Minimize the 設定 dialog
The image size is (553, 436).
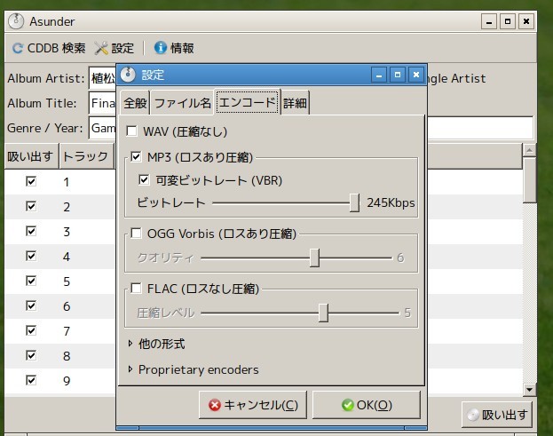click(379, 75)
